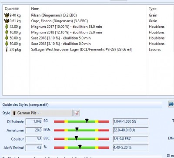
Task: Click the hop icon beside 42.00 g
Action: [x=7, y=27]
